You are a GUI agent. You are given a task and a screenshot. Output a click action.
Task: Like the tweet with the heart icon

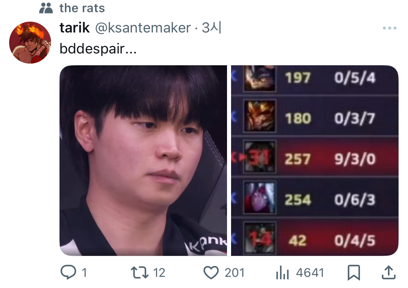pos(211,273)
